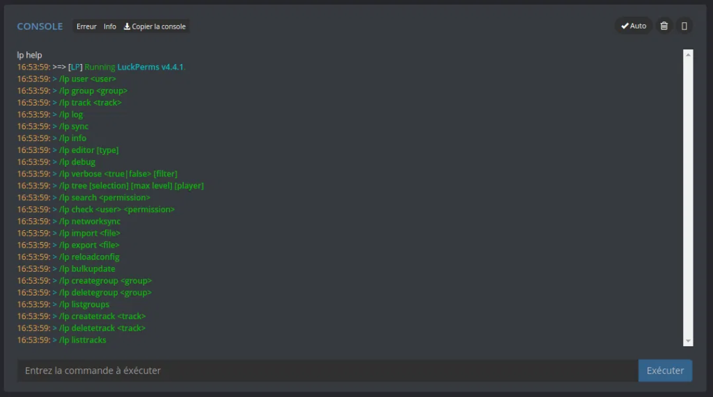The image size is (713, 397).
Task: Toggle the Auto scroll option
Action: (634, 26)
